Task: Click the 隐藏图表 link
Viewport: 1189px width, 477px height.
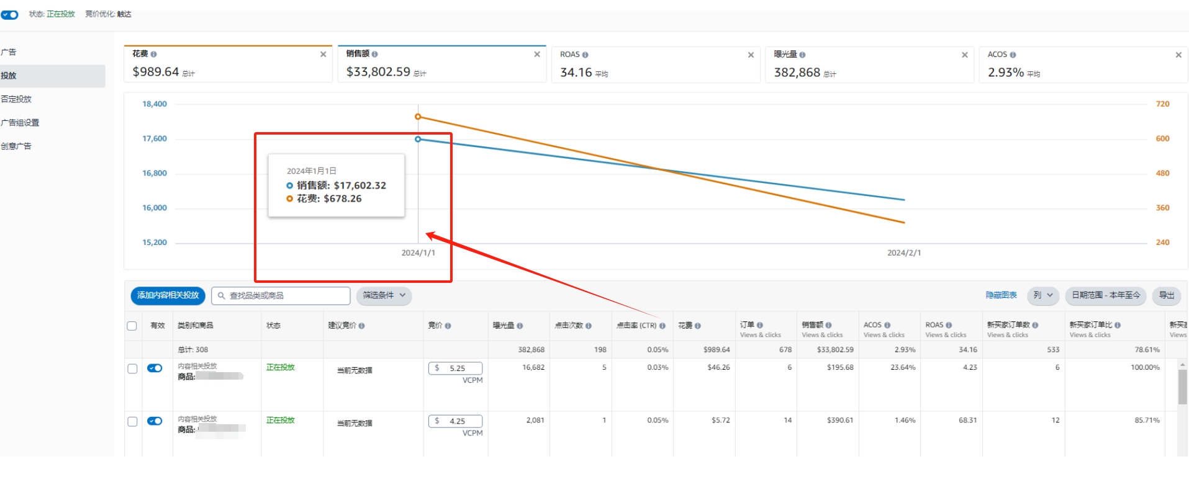Action: coord(1001,296)
